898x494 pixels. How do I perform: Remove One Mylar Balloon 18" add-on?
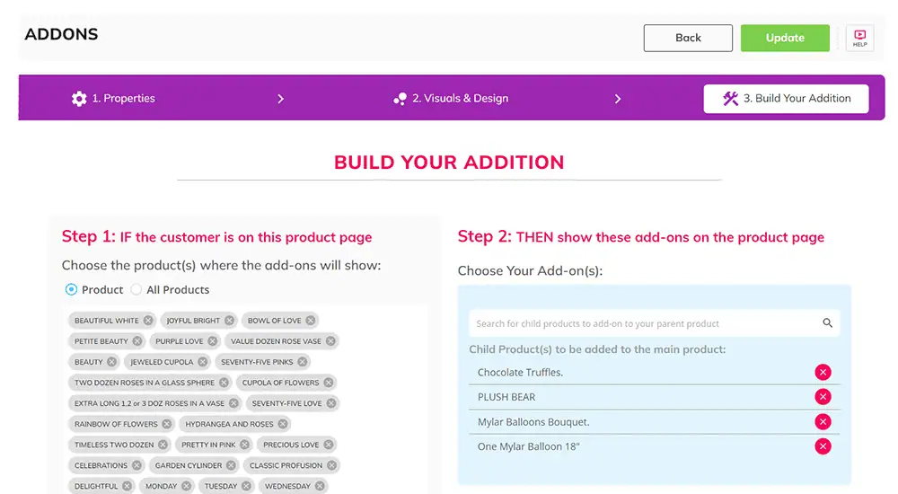tap(823, 446)
